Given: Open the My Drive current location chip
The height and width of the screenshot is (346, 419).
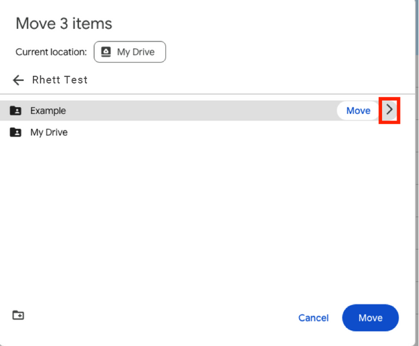Looking at the screenshot, I should click(130, 51).
